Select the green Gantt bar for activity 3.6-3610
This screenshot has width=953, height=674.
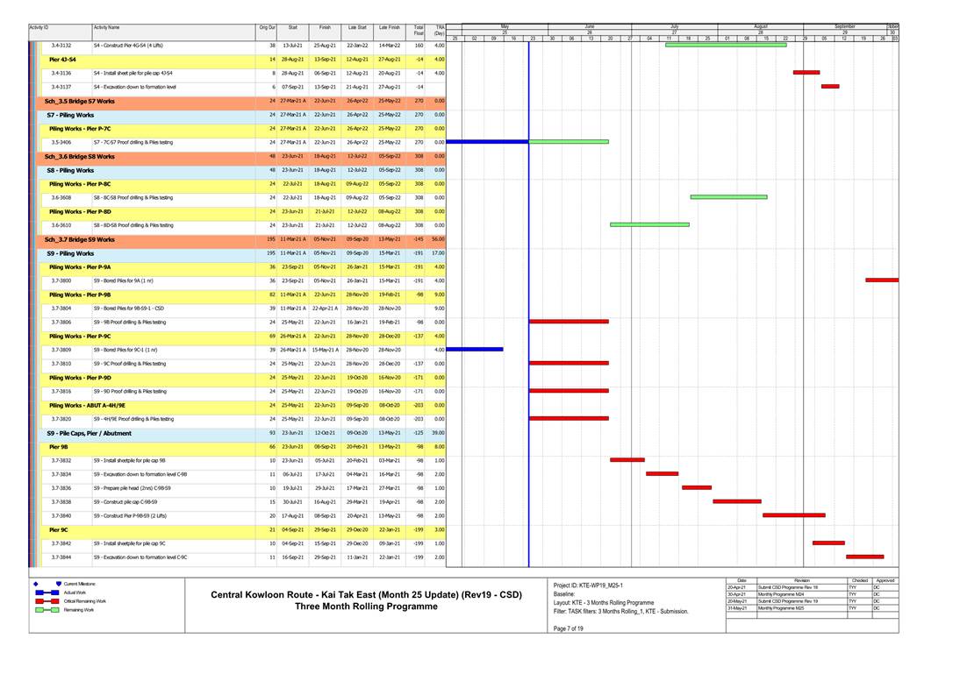648,224
